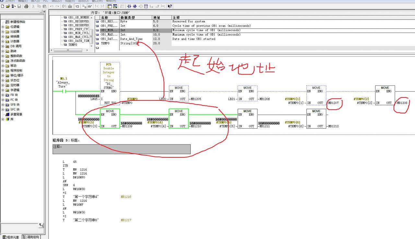Click the Paste toolbar icon
This screenshot has width=415, height=239.
44,6
